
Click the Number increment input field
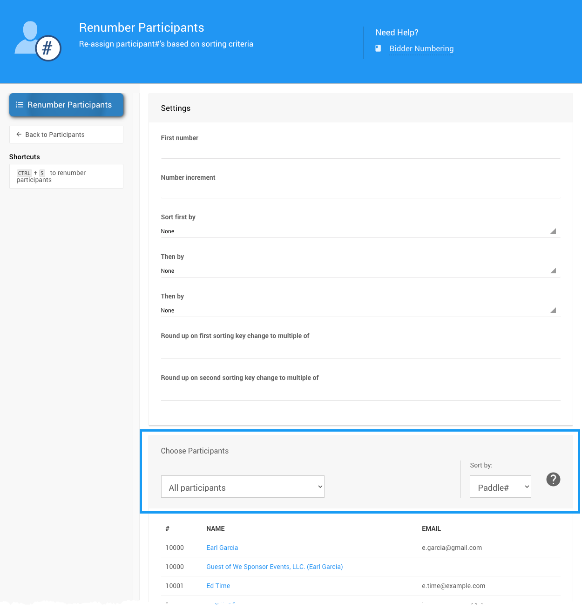tap(360, 191)
